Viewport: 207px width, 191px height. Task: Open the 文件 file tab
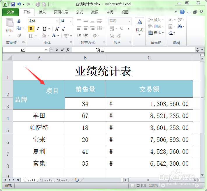pos(10,12)
